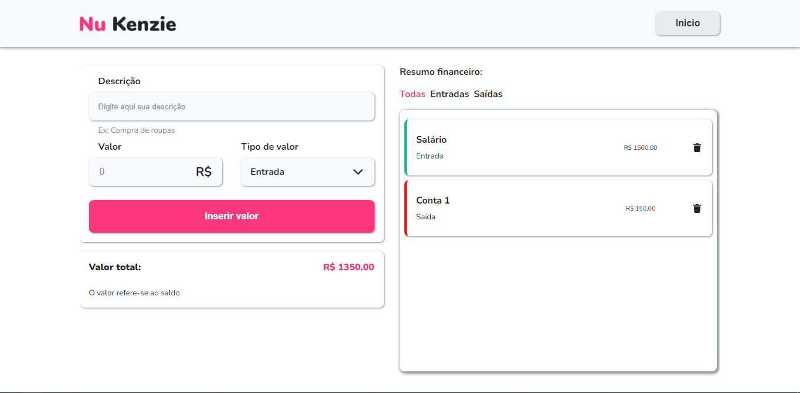Delete the Salário entry with trash icon

[697, 147]
